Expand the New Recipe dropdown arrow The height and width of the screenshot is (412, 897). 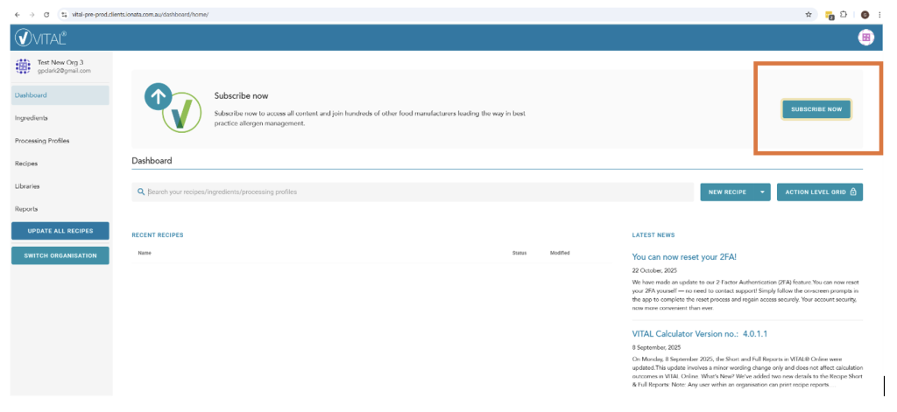coord(763,192)
